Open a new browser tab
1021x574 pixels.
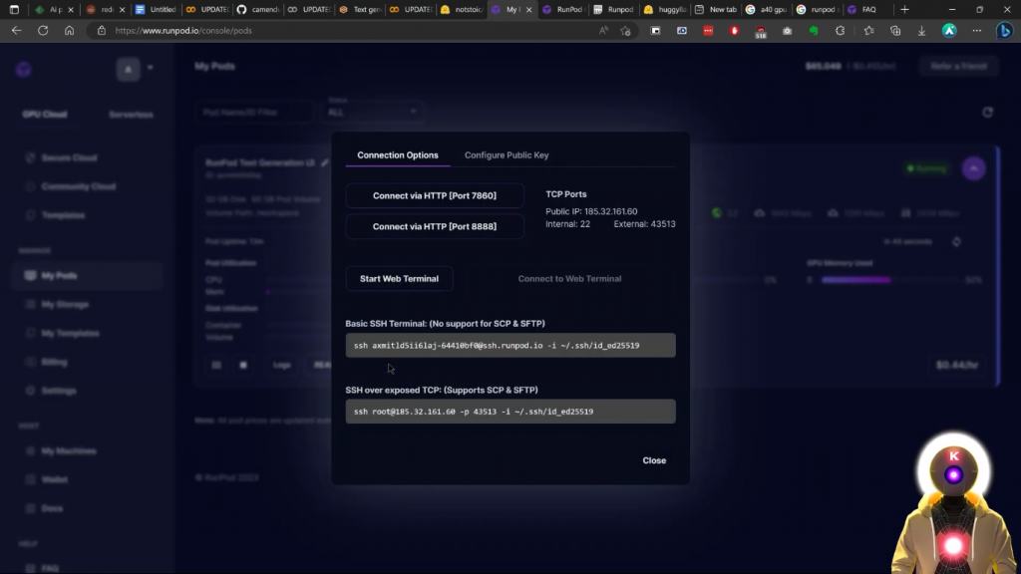tap(904, 10)
